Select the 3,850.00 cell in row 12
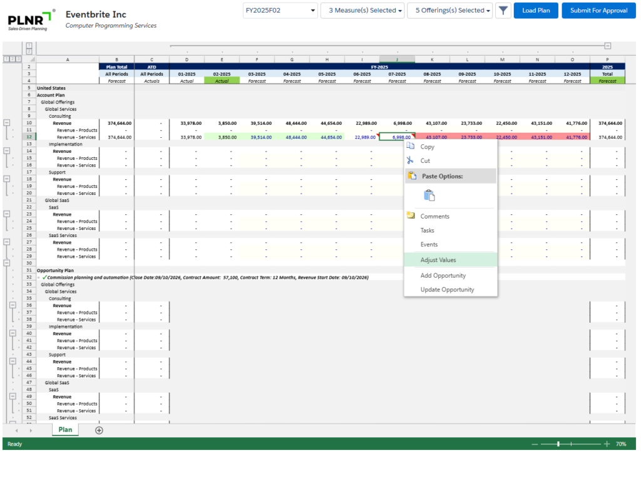Screen dimensions: 641x480 click(x=222, y=137)
